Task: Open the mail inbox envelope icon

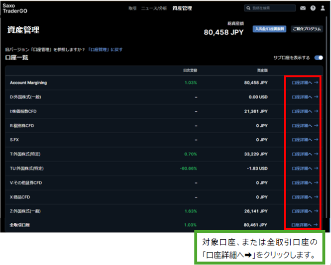Action: pos(303,8)
